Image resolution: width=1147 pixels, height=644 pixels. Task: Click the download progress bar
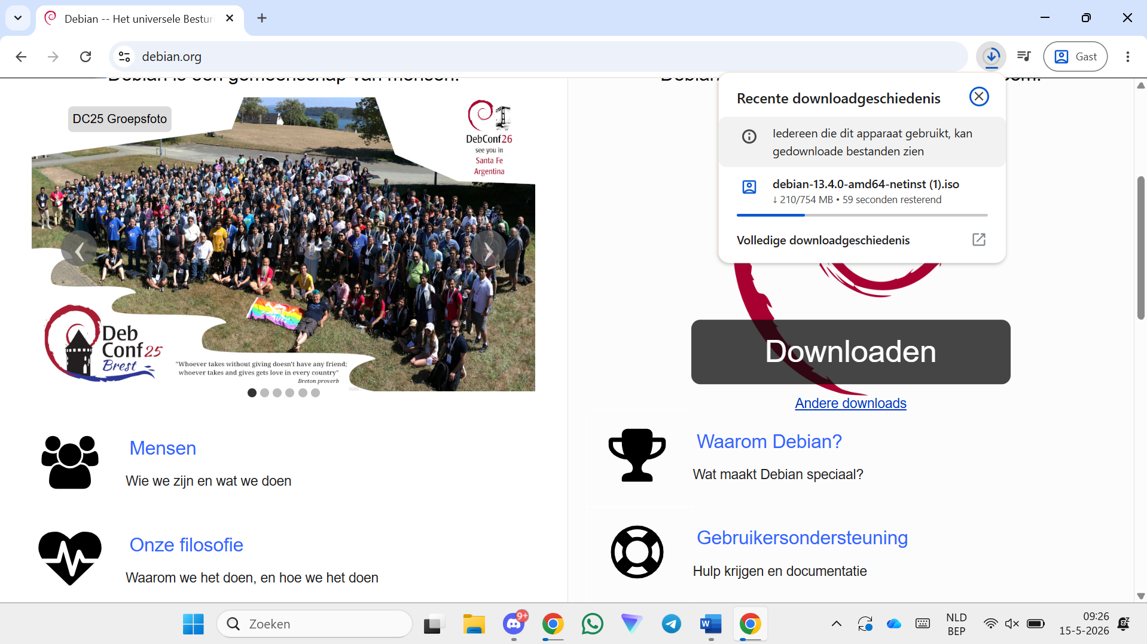[862, 215]
